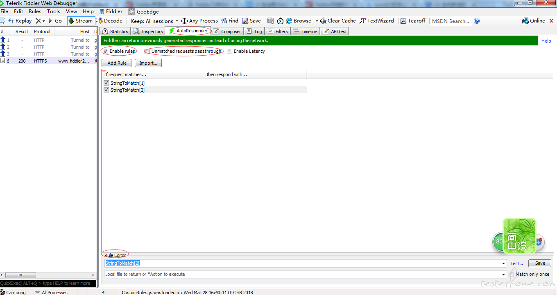Click the Test... link

517,263
